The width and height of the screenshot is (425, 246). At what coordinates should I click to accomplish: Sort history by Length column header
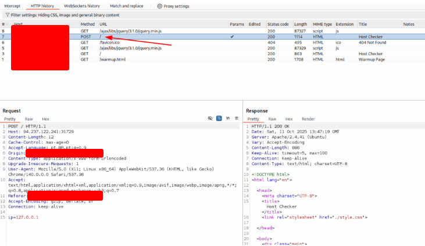click(x=301, y=24)
